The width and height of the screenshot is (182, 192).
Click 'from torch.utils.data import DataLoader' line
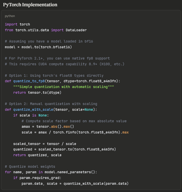(46, 30)
